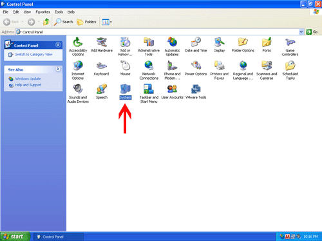
Task: Open Scheduled Tasks icon
Action: (290, 66)
